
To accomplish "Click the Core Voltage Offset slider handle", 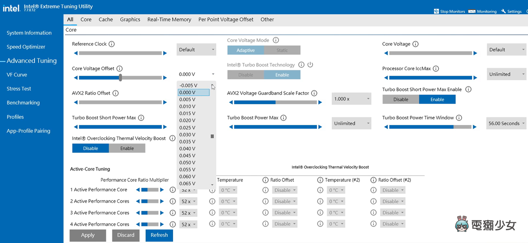I will (x=120, y=78).
